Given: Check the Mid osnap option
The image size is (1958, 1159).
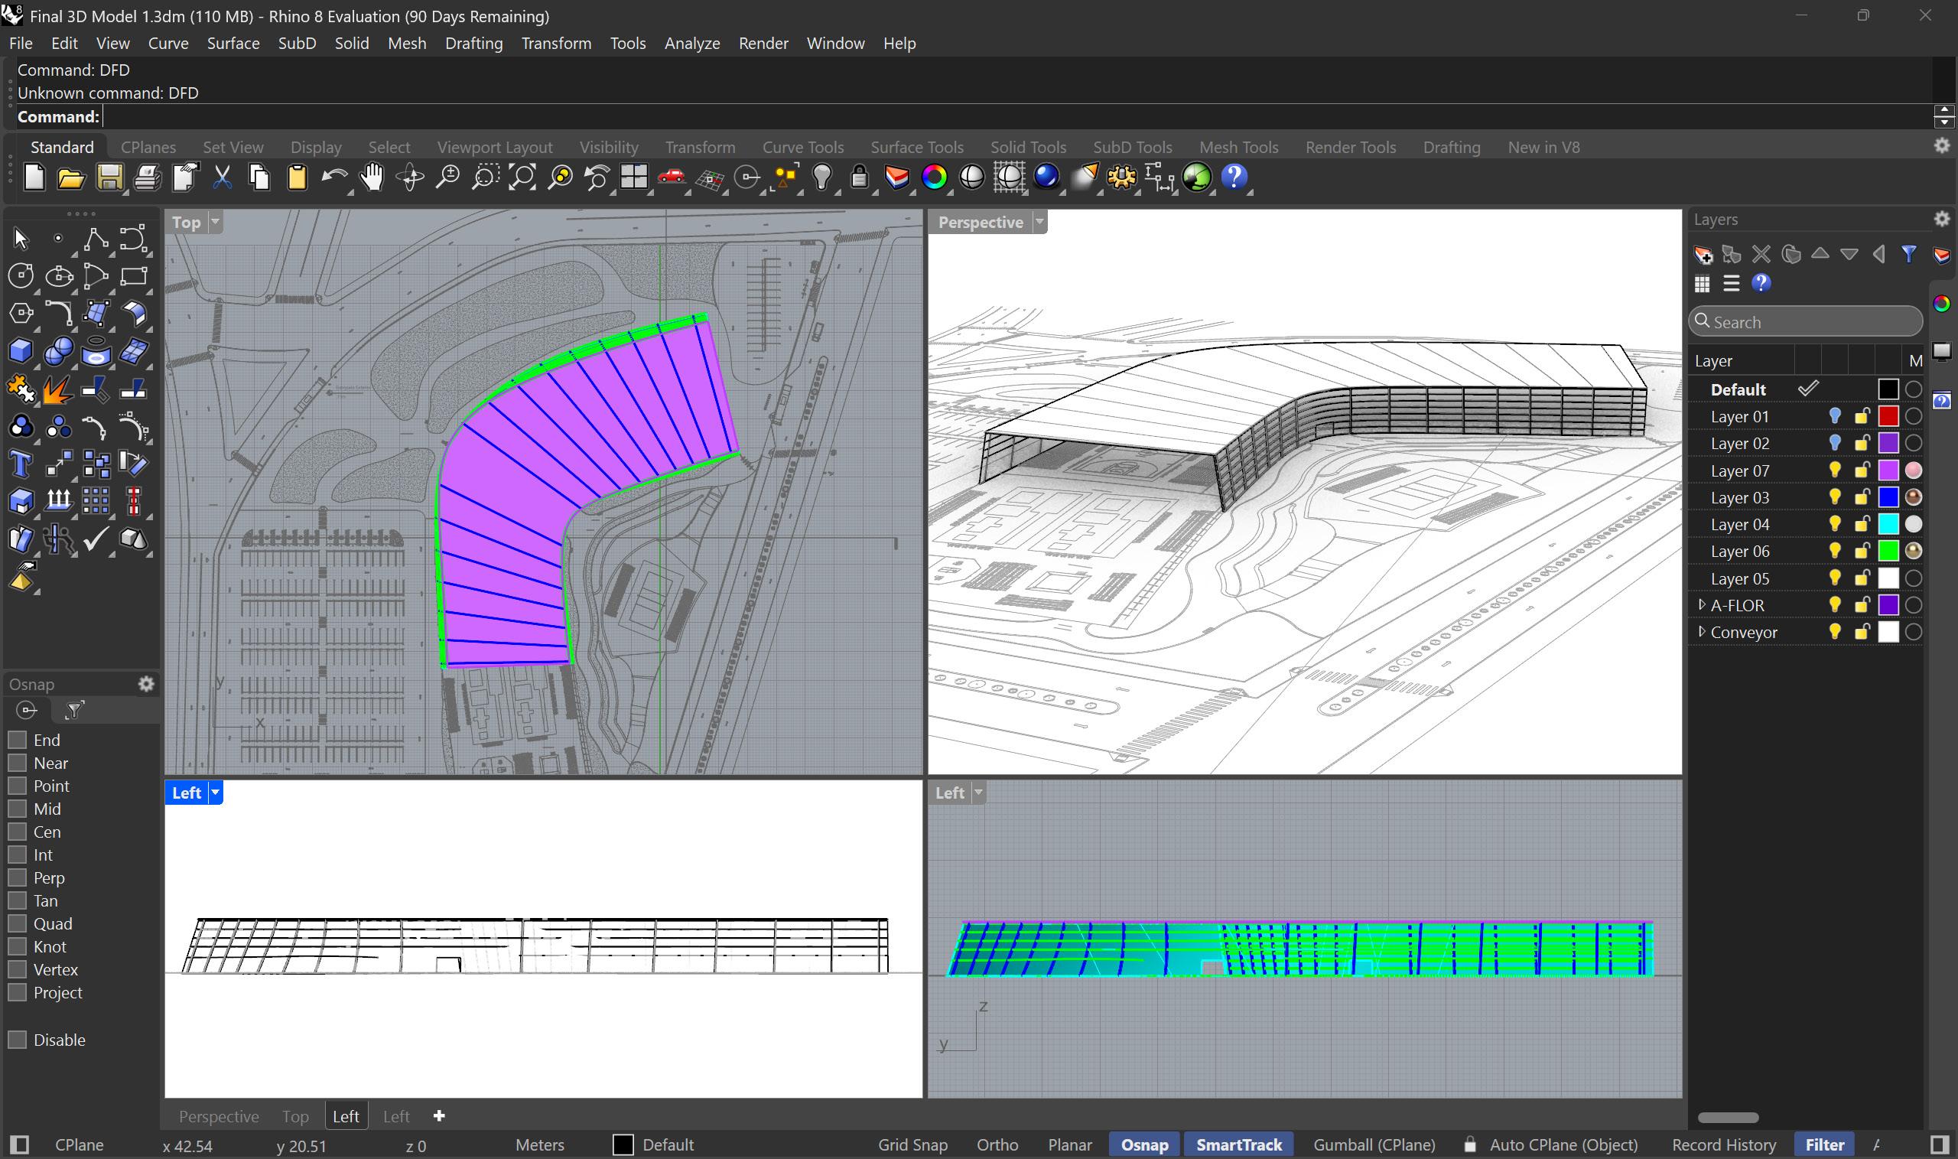Looking at the screenshot, I should (x=17, y=809).
